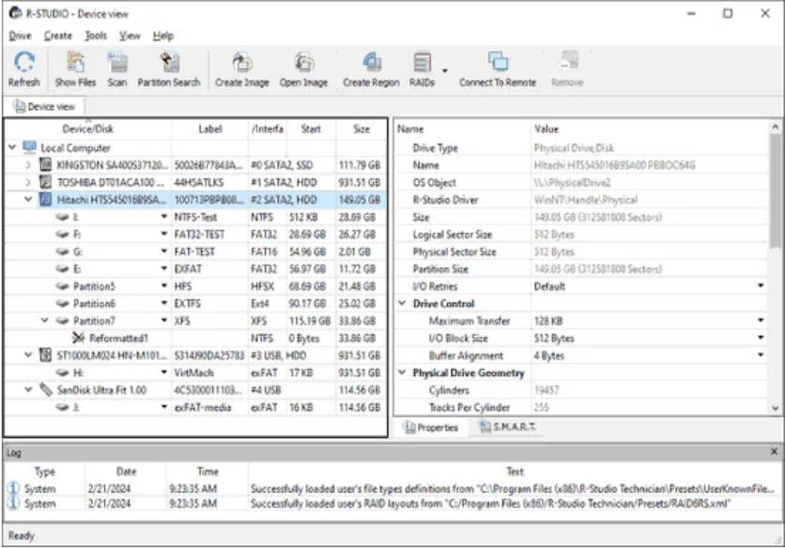Click the J: volume icon

[62, 407]
